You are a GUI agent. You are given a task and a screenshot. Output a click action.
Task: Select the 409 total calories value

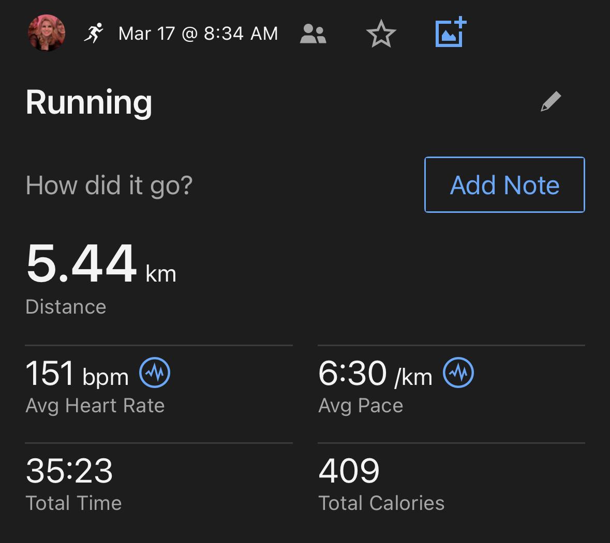tap(349, 471)
